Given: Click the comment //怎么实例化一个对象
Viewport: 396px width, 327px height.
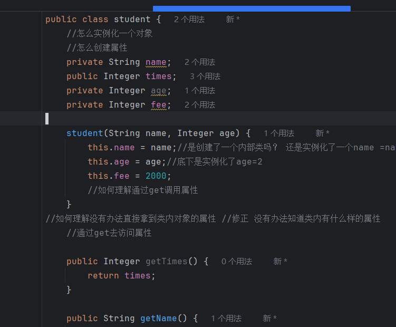Looking at the screenshot, I should point(110,34).
